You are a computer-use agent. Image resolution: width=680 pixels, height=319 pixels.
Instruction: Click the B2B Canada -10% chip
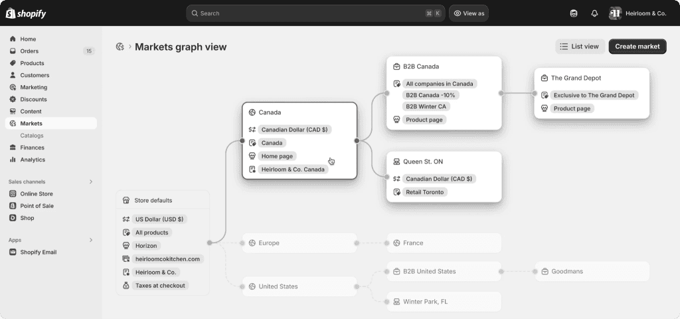[x=431, y=95]
